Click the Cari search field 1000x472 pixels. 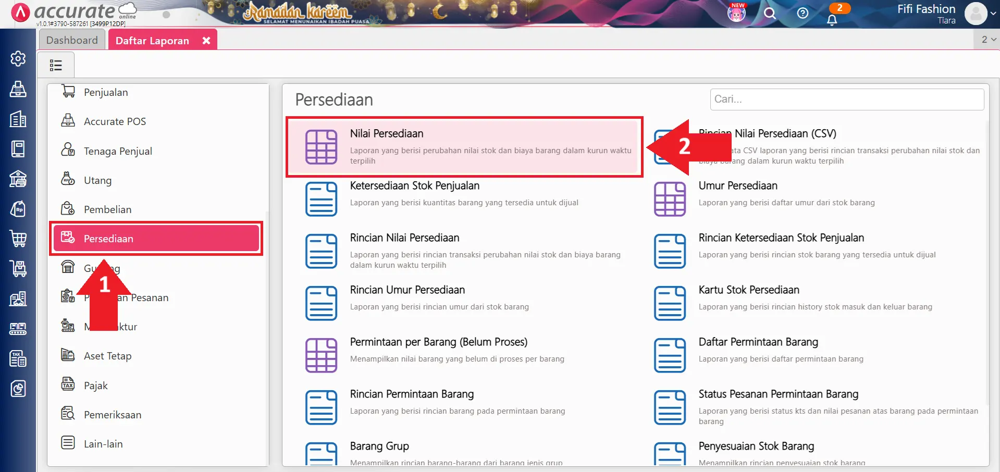click(x=846, y=99)
